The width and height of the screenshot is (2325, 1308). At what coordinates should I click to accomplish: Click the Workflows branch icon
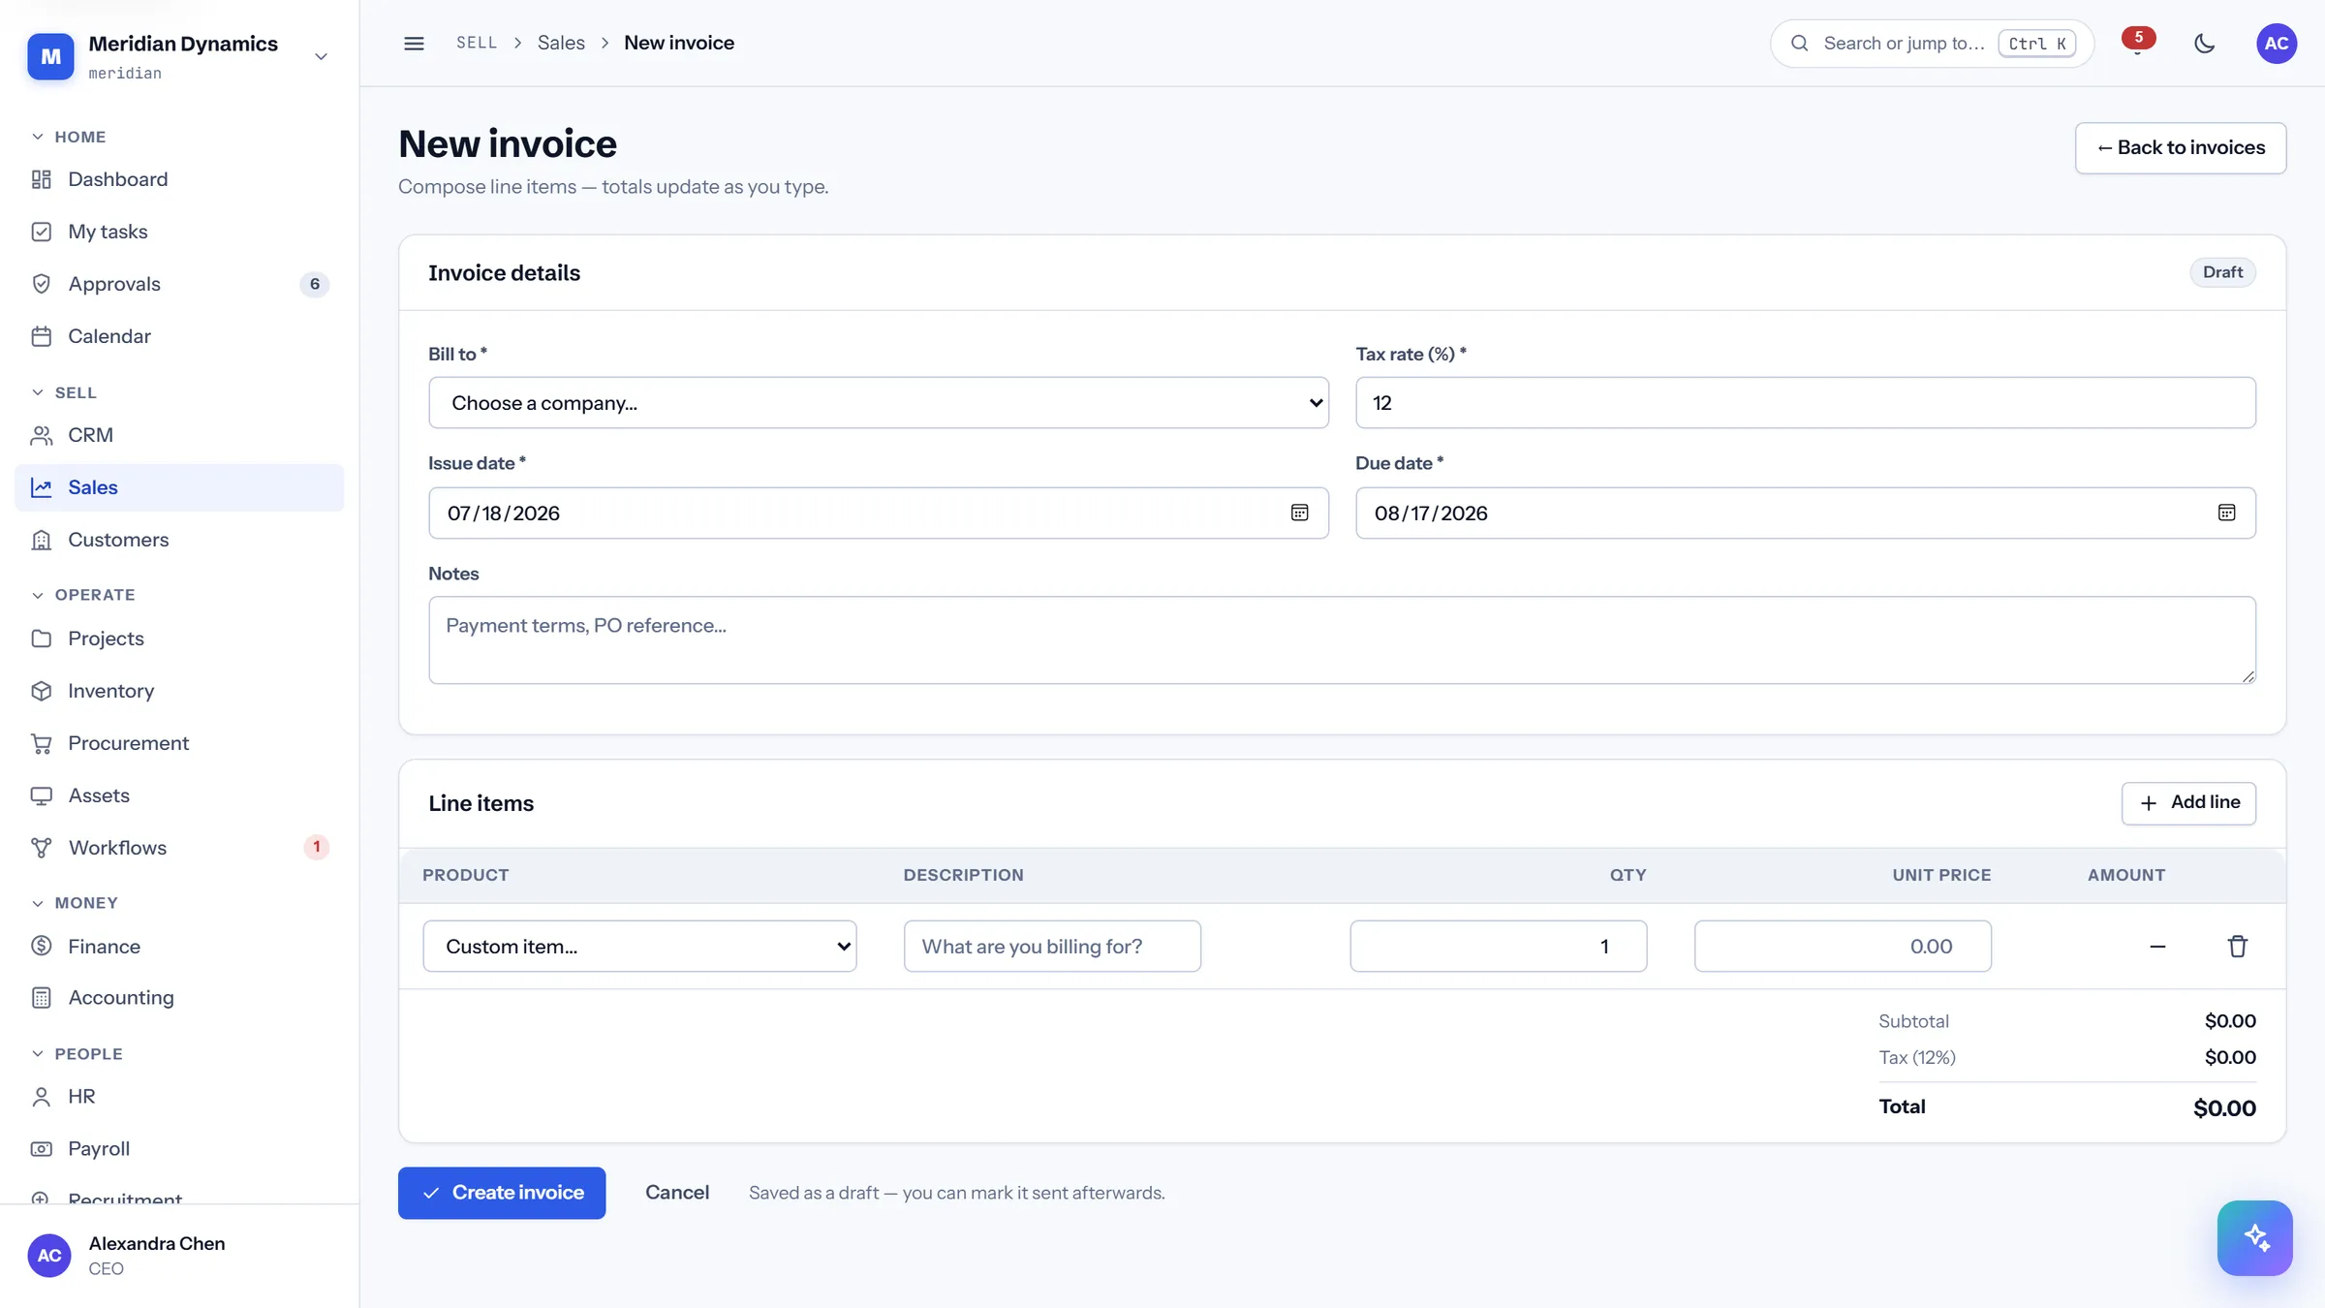pyautogui.click(x=41, y=848)
